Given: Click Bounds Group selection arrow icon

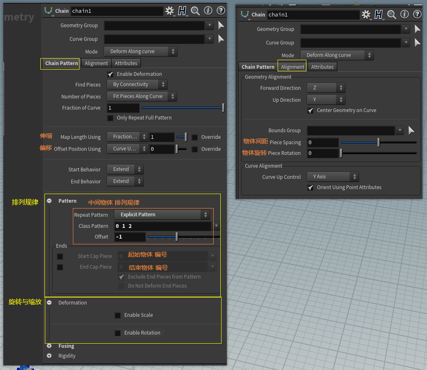Looking at the screenshot, I should pos(411,130).
